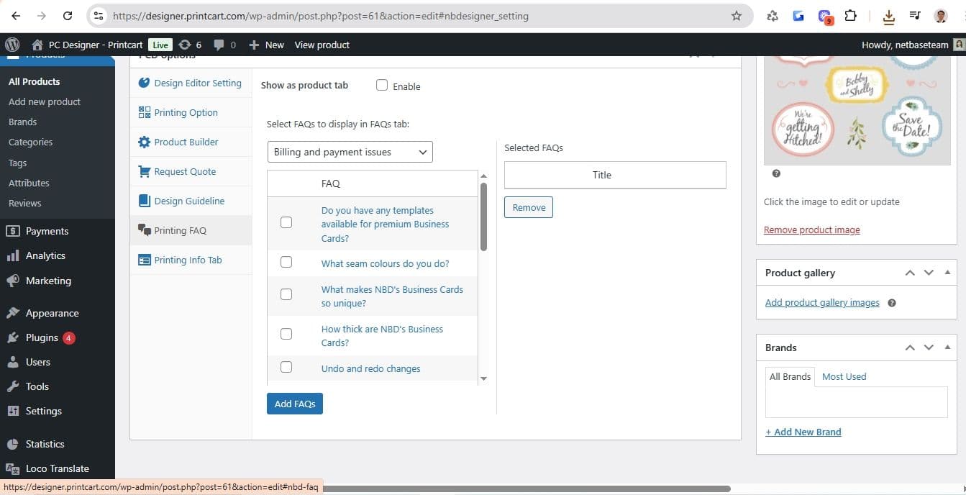The height and width of the screenshot is (495, 966).
Task: Reload the page with the refresh icon
Action: [68, 15]
